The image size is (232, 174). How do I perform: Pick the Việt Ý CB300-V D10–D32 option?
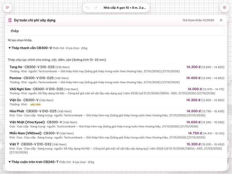[x=117, y=148]
